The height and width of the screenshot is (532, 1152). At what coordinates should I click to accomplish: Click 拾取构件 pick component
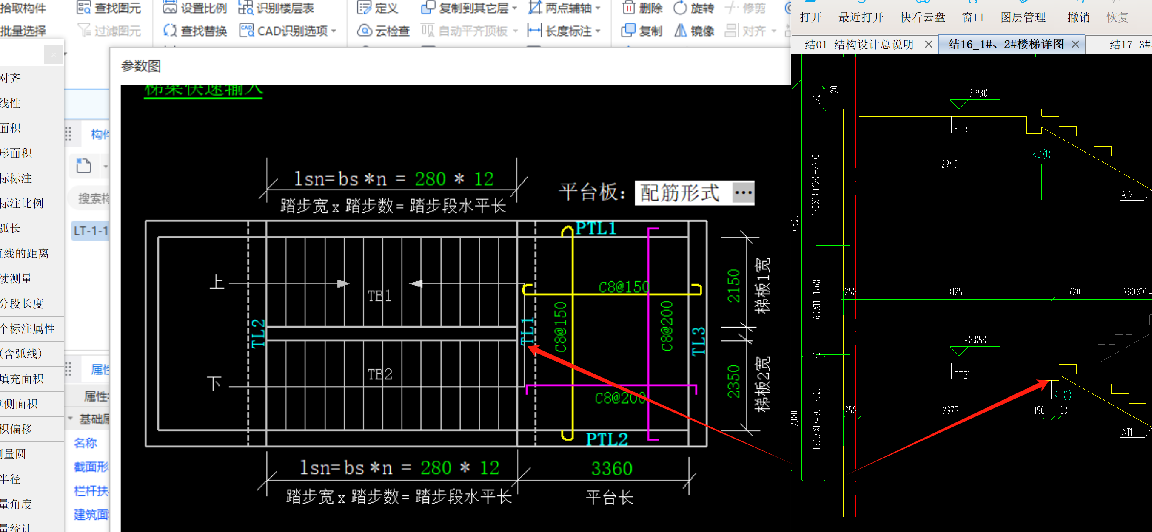[23, 8]
